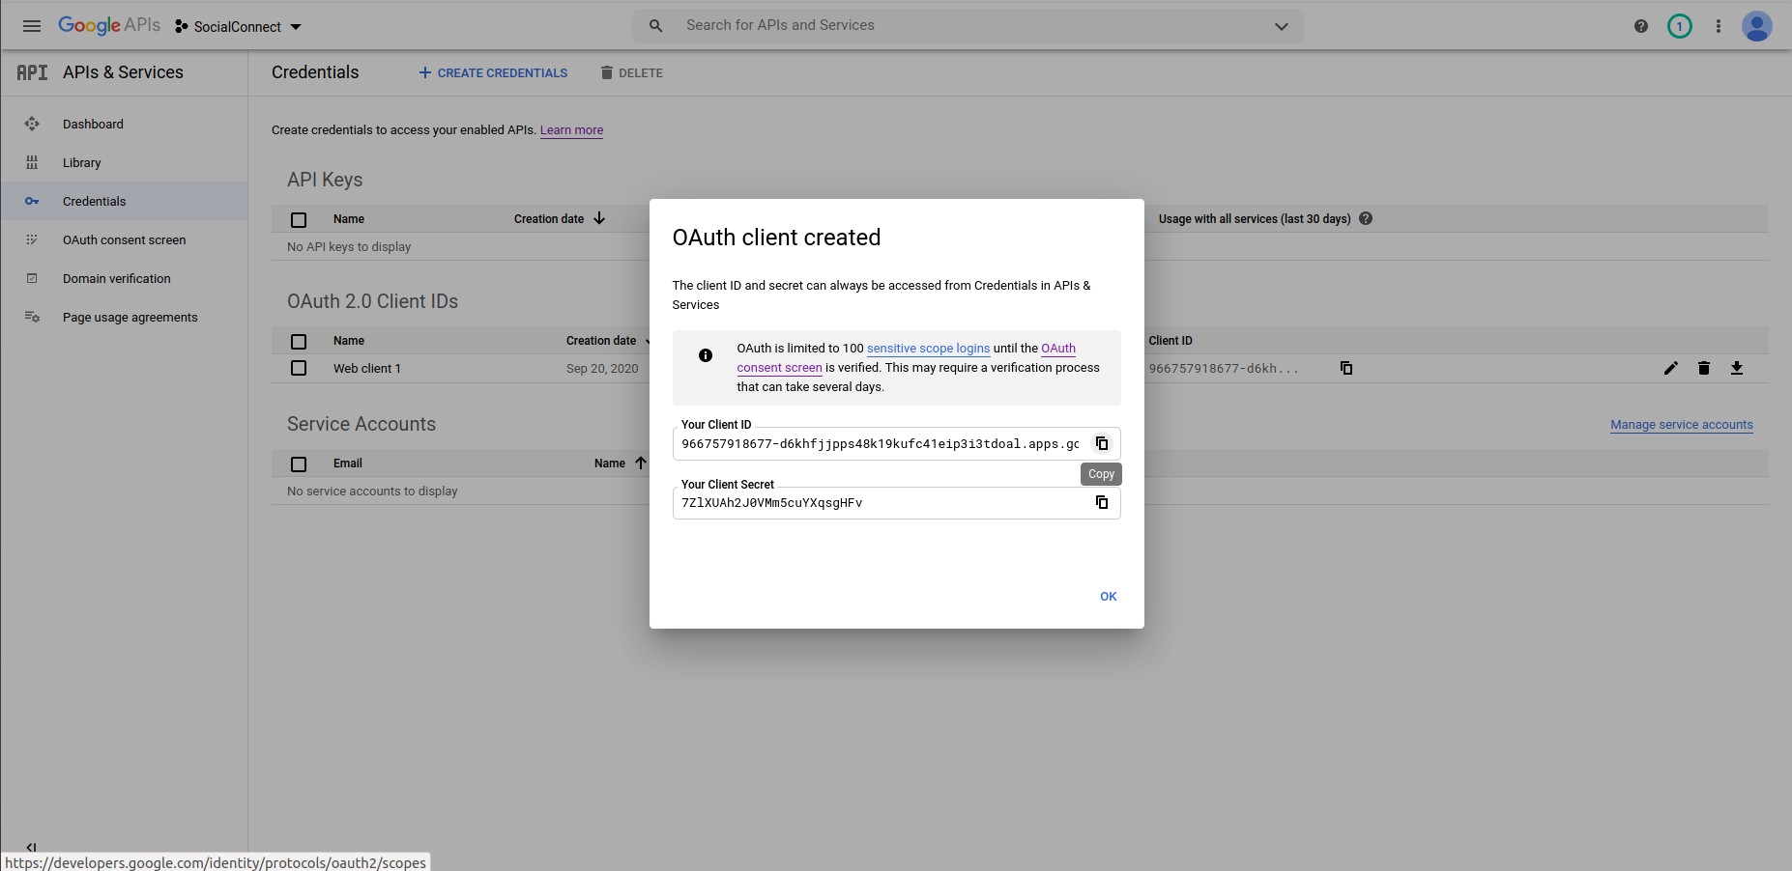Edit the Web client 1 entry
Viewport: 1792px width, 871px height.
pos(1670,368)
